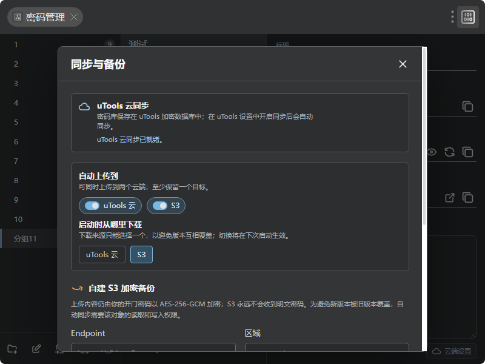Close the 同步与备份 dialog
Screen dimensions: 485x364
click(x=403, y=64)
